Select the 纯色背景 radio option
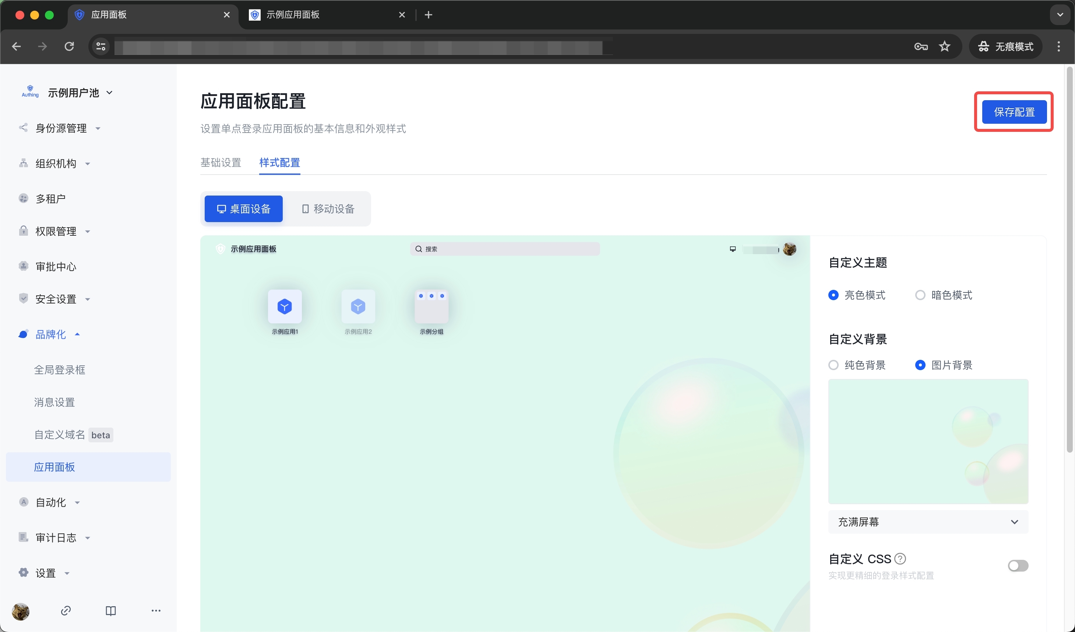The width and height of the screenshot is (1075, 632). 833,365
